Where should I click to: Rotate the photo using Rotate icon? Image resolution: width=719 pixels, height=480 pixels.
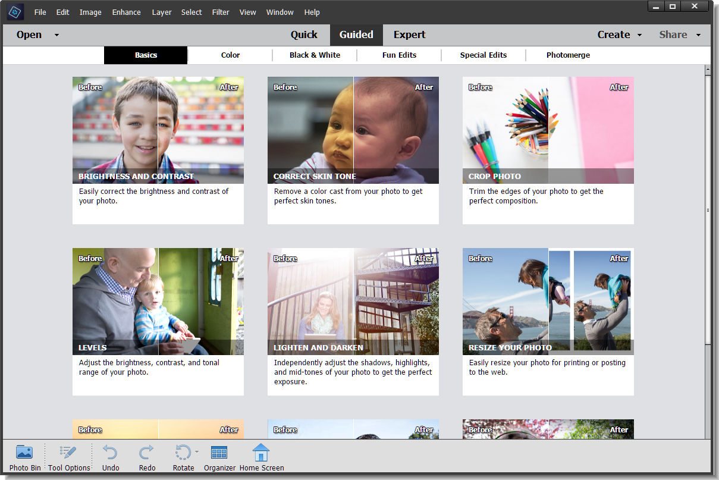(183, 453)
